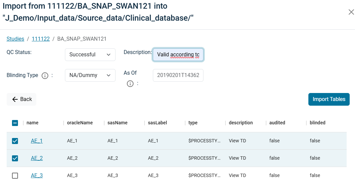Image resolution: width=355 pixels, height=183 pixels.
Task: Open the QC Status dropdown
Action: point(90,55)
